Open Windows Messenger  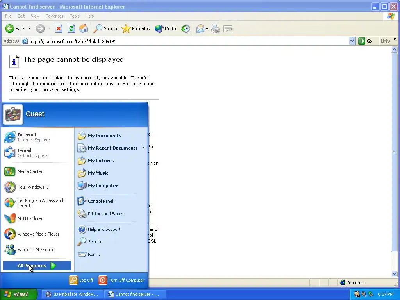[37, 250]
